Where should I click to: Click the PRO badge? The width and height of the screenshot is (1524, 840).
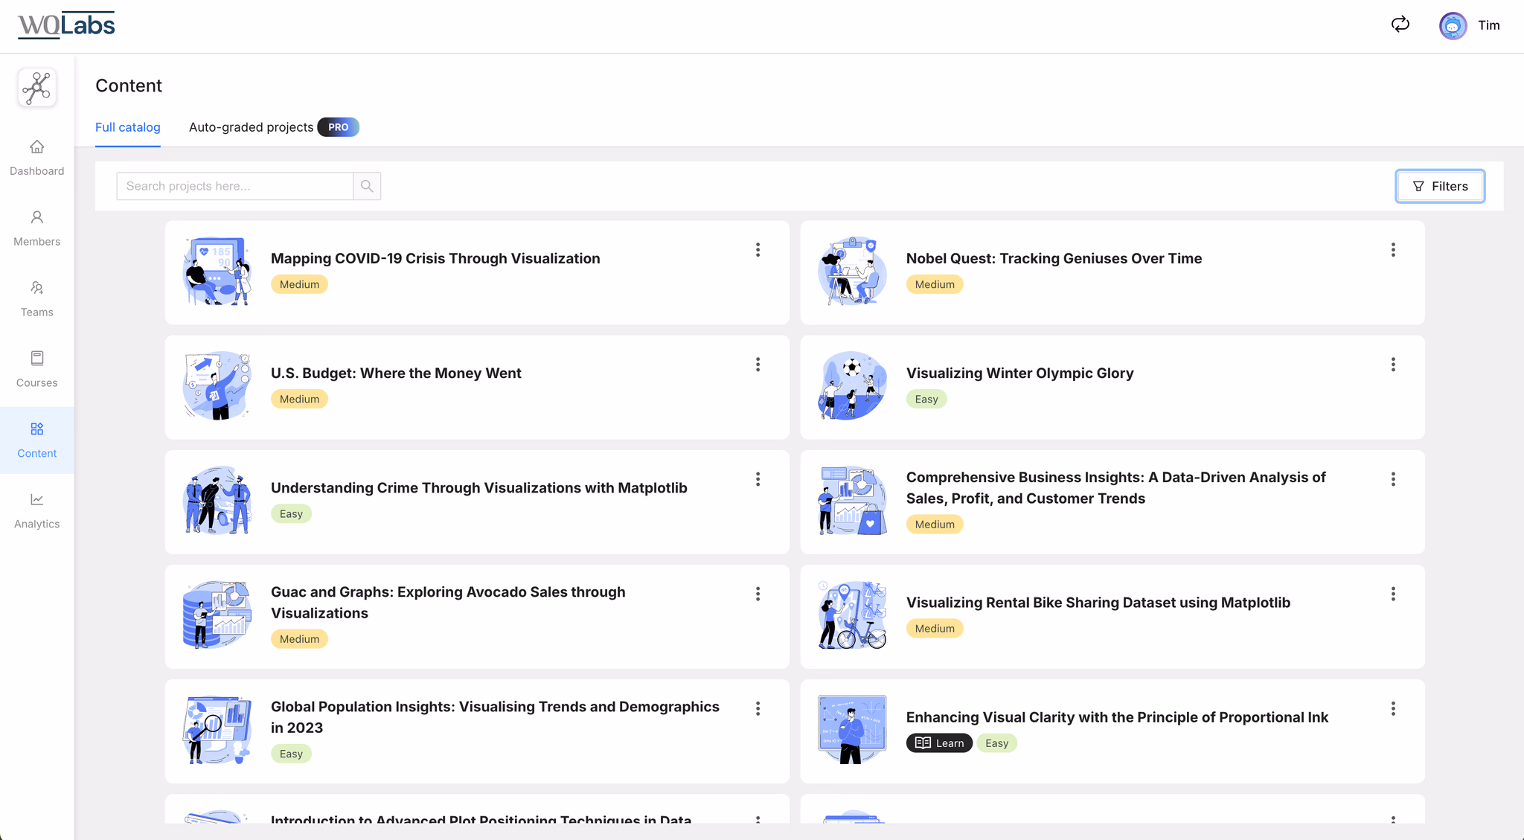(x=339, y=127)
